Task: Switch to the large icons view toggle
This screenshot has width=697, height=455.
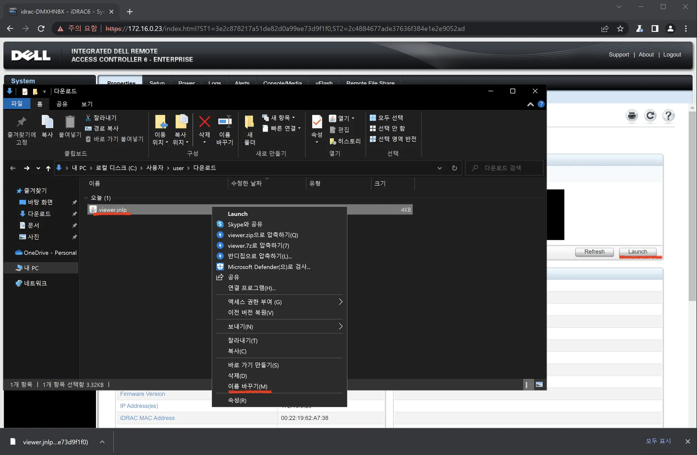Action: (x=539, y=385)
